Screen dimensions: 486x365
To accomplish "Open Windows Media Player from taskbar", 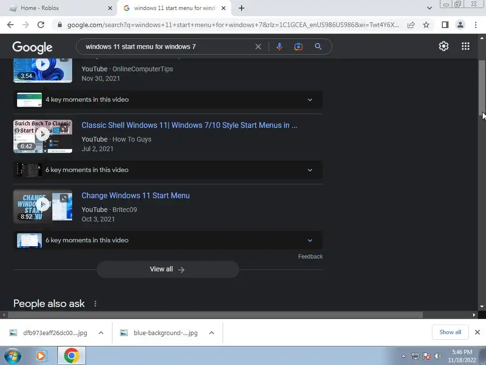I will (x=41, y=355).
